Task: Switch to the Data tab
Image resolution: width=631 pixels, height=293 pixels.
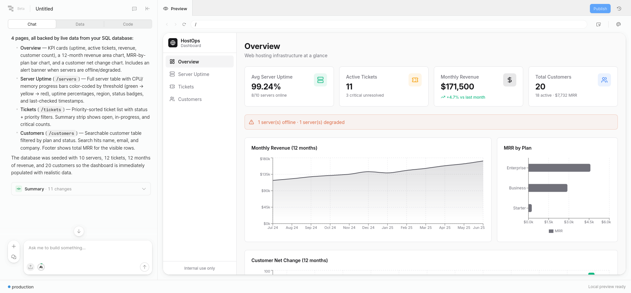Action: 80,24
